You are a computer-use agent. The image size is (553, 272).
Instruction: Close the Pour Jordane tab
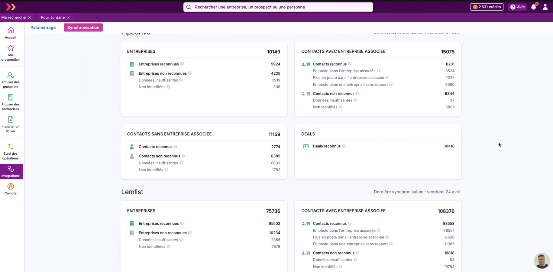[x=68, y=18]
